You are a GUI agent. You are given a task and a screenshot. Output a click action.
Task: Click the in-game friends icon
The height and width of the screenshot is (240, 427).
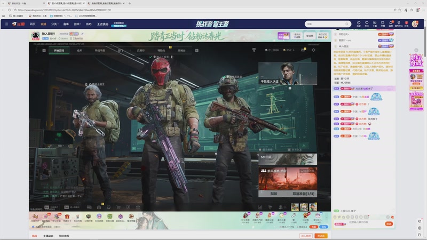pos(281,207)
